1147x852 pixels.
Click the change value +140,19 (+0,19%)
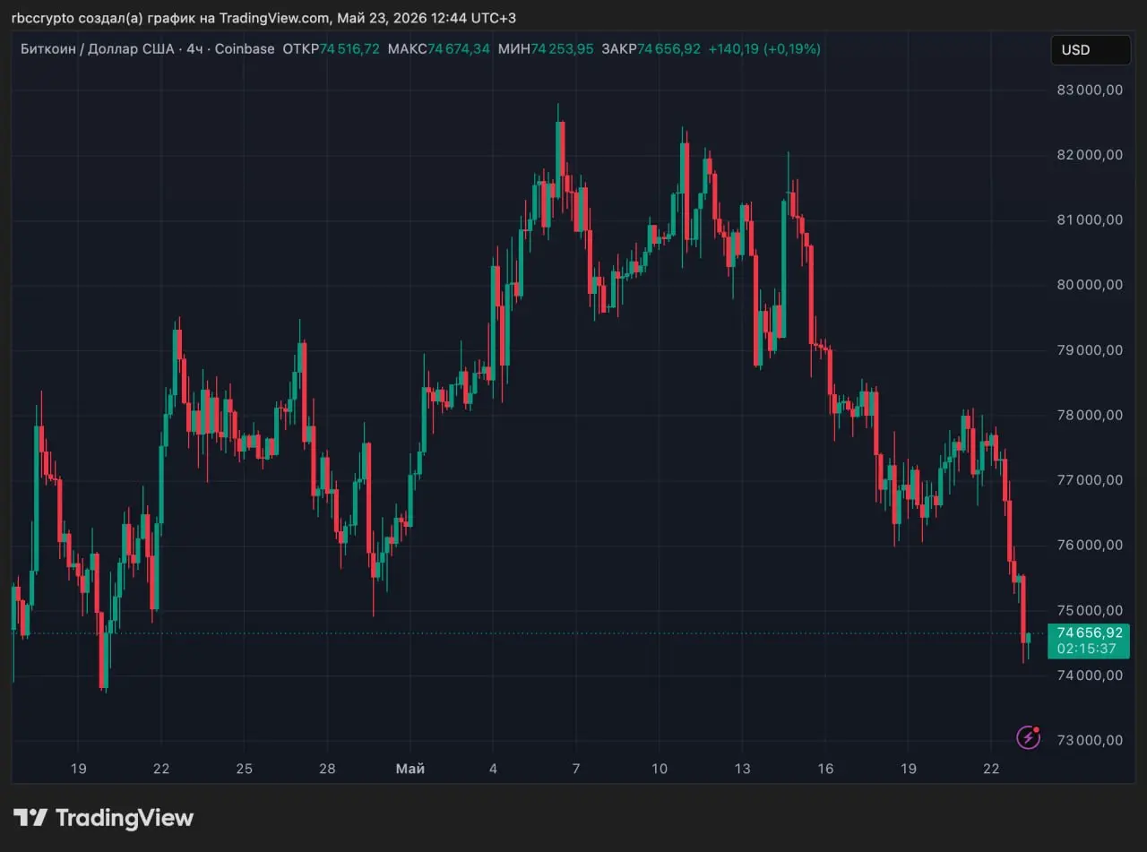point(764,49)
